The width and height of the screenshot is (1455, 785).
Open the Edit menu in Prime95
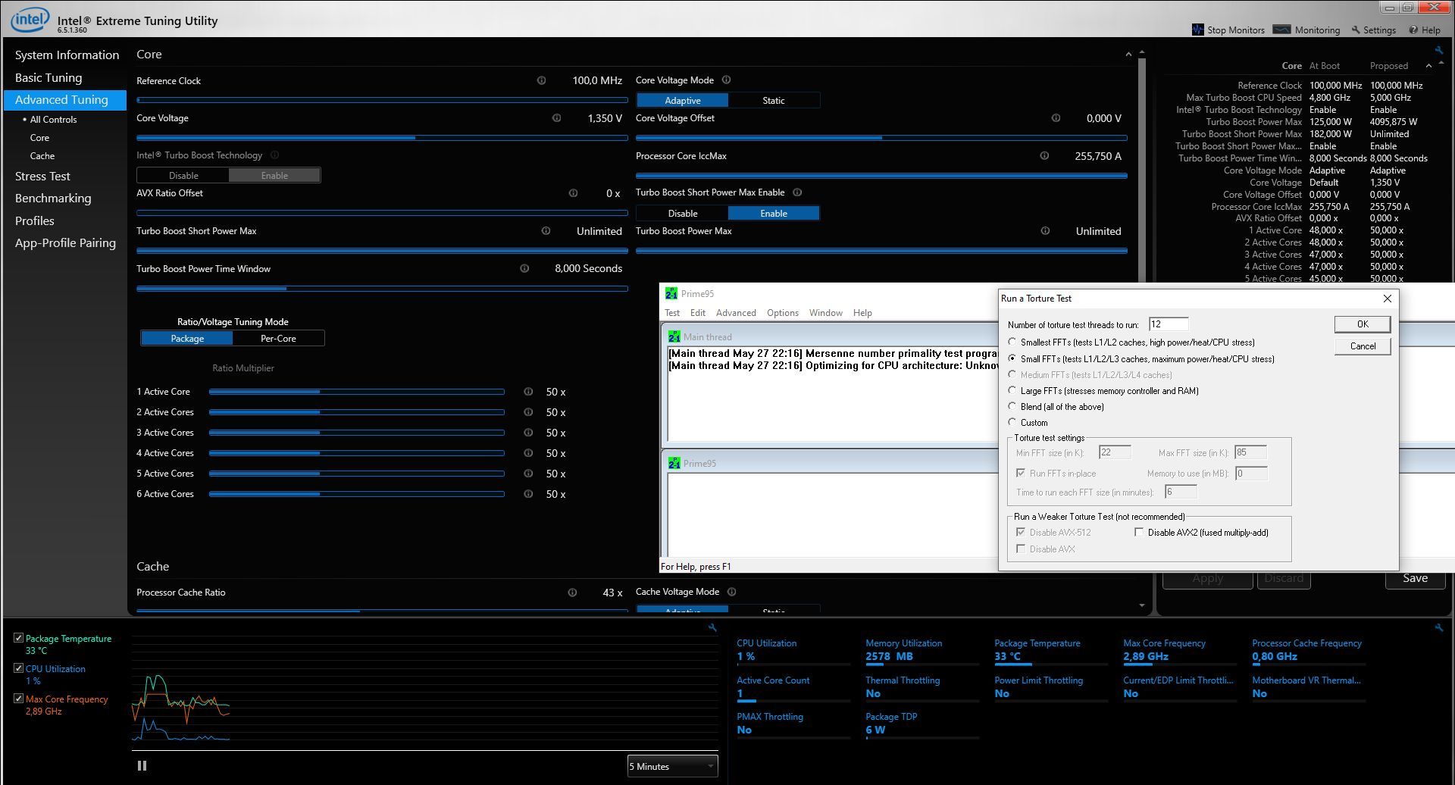coord(698,313)
